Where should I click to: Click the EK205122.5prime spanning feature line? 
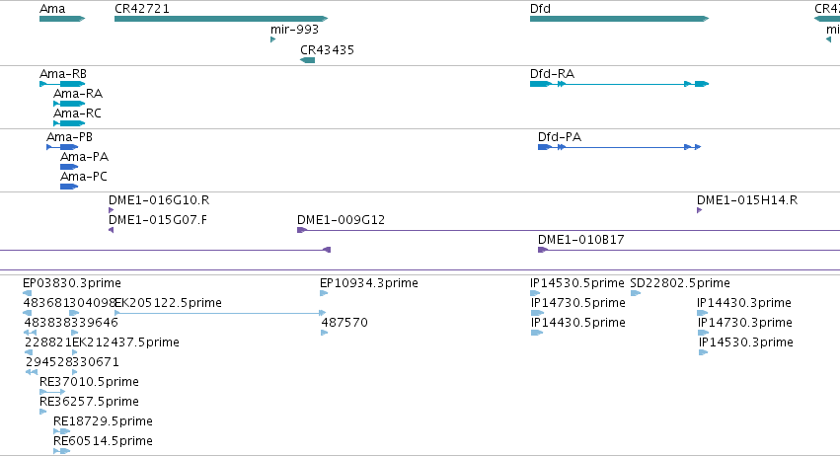tap(220, 313)
